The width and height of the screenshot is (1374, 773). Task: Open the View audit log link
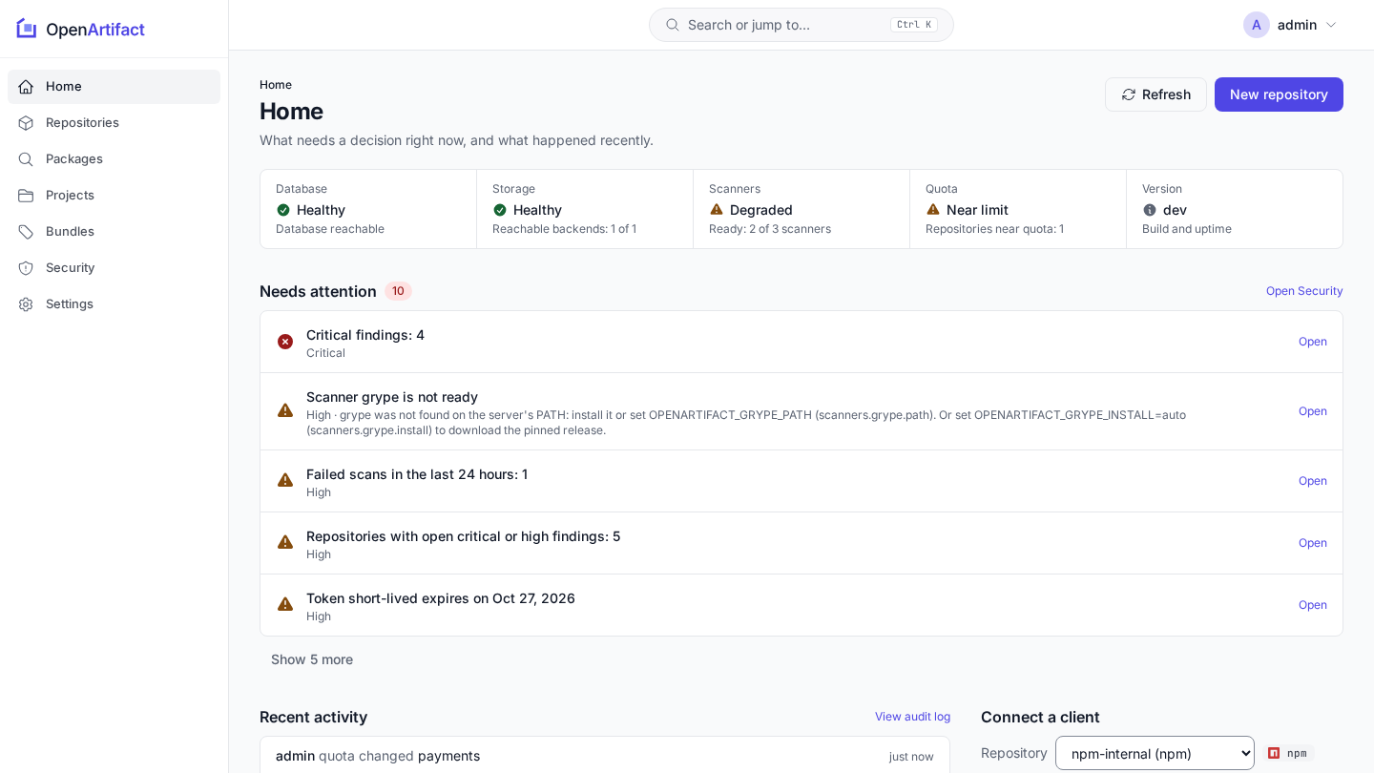(912, 717)
